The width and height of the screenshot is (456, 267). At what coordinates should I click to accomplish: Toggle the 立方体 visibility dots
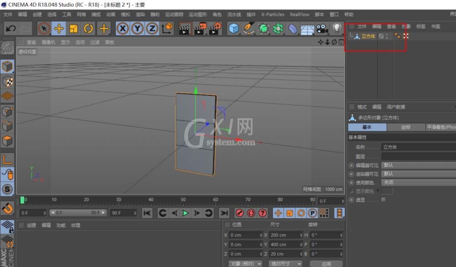click(387, 36)
